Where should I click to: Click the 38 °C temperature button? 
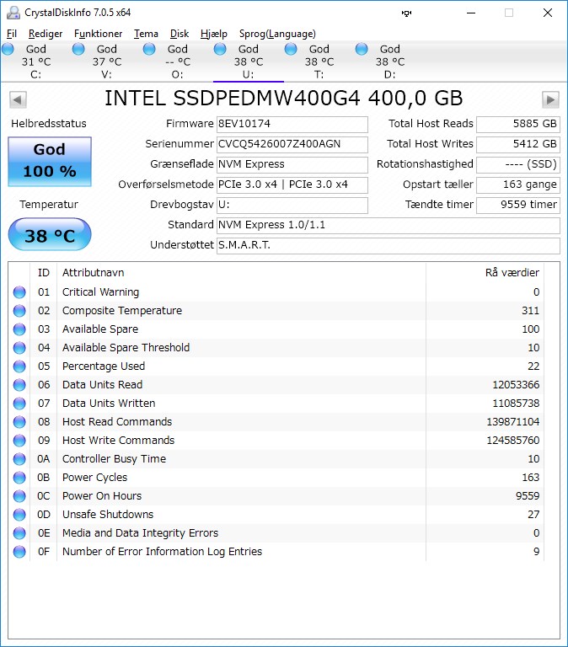click(50, 234)
